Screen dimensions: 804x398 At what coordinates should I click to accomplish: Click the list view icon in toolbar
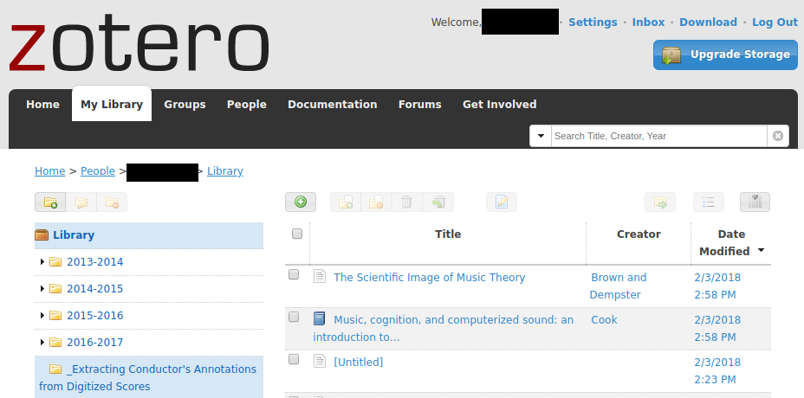coord(708,202)
